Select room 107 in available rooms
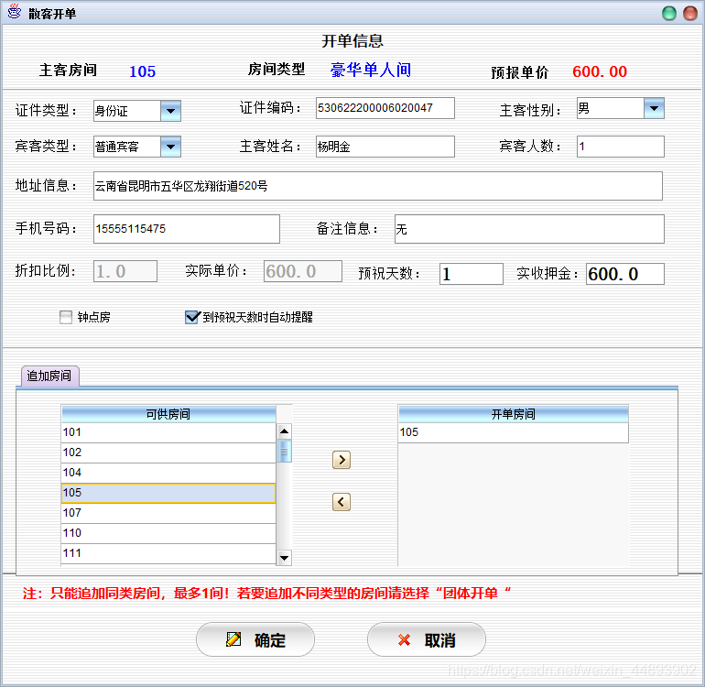This screenshot has width=705, height=687. pos(168,513)
